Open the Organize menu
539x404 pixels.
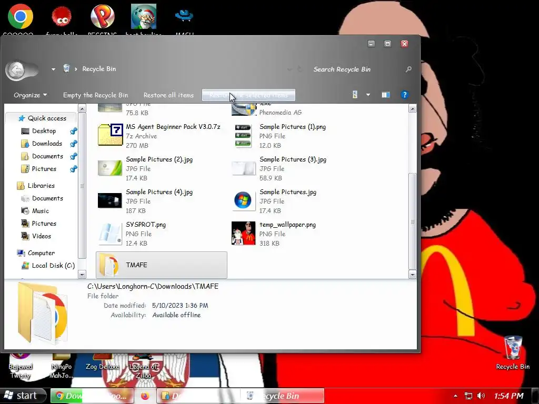pyautogui.click(x=30, y=95)
